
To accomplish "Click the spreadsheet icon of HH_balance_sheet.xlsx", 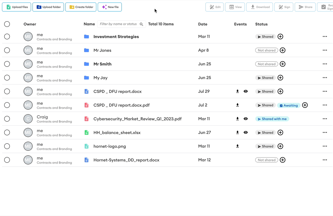I will click(x=86, y=132).
